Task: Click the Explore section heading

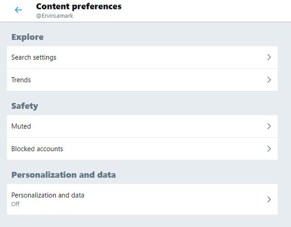Action: tap(27, 37)
